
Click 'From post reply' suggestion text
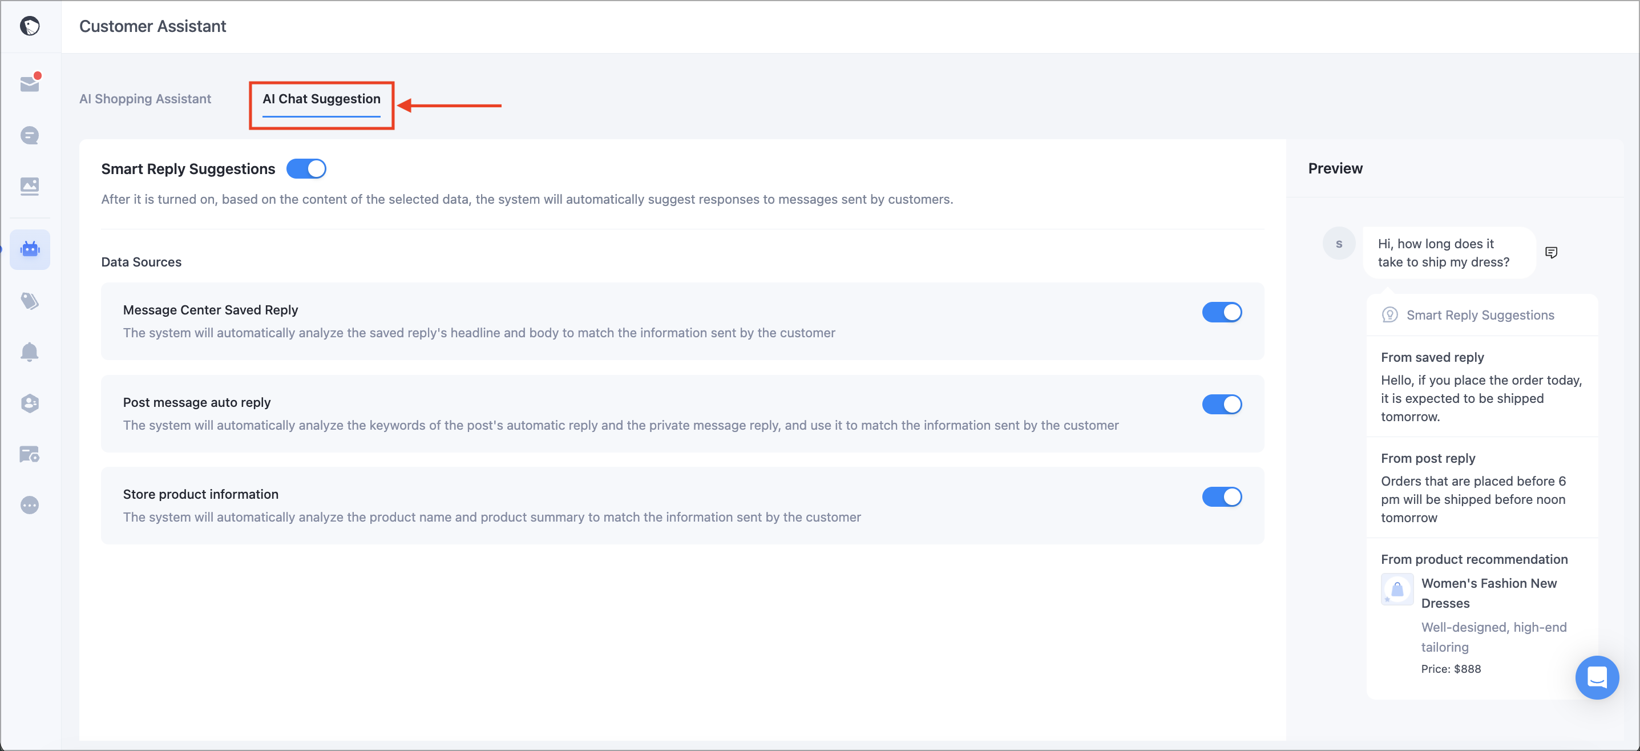click(x=1427, y=459)
